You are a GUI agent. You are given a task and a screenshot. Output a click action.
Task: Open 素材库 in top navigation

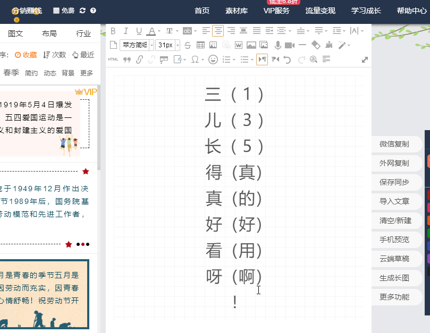237,11
